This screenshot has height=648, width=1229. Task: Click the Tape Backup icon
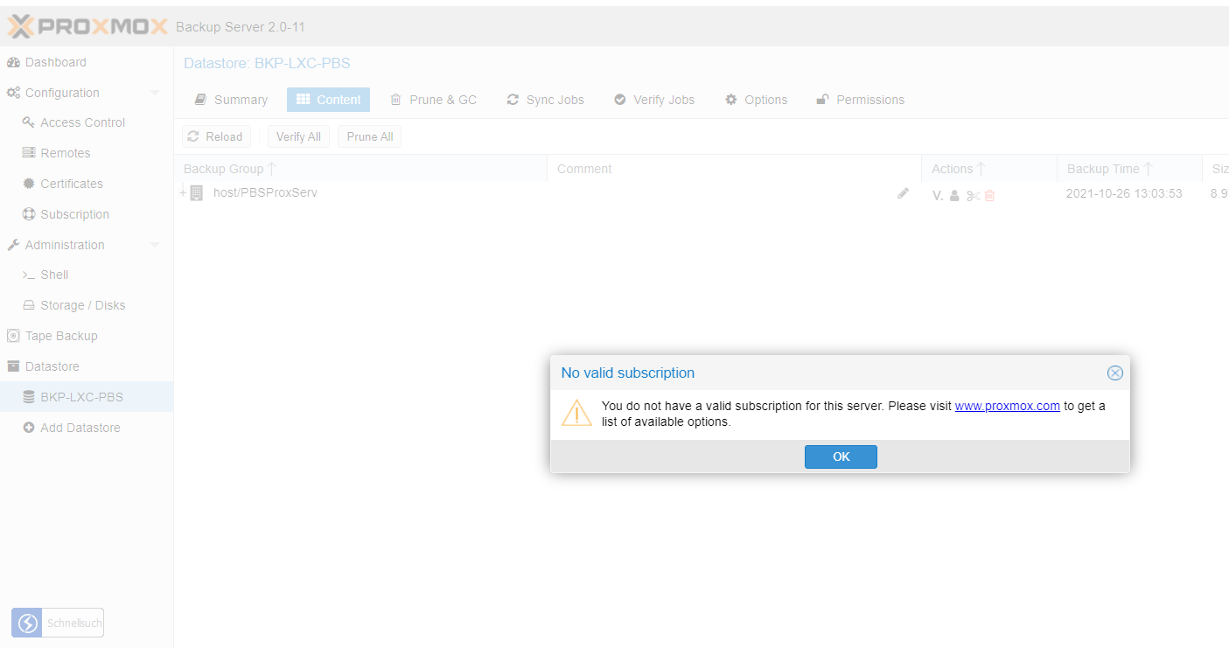point(13,336)
